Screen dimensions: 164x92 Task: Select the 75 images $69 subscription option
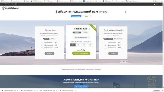42,43
